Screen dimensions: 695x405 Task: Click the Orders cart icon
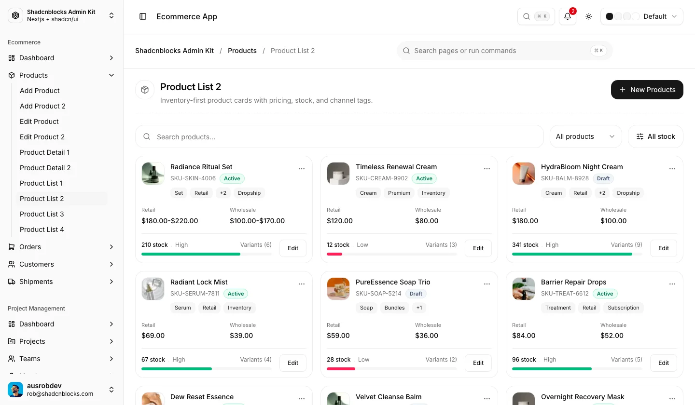[12, 247]
